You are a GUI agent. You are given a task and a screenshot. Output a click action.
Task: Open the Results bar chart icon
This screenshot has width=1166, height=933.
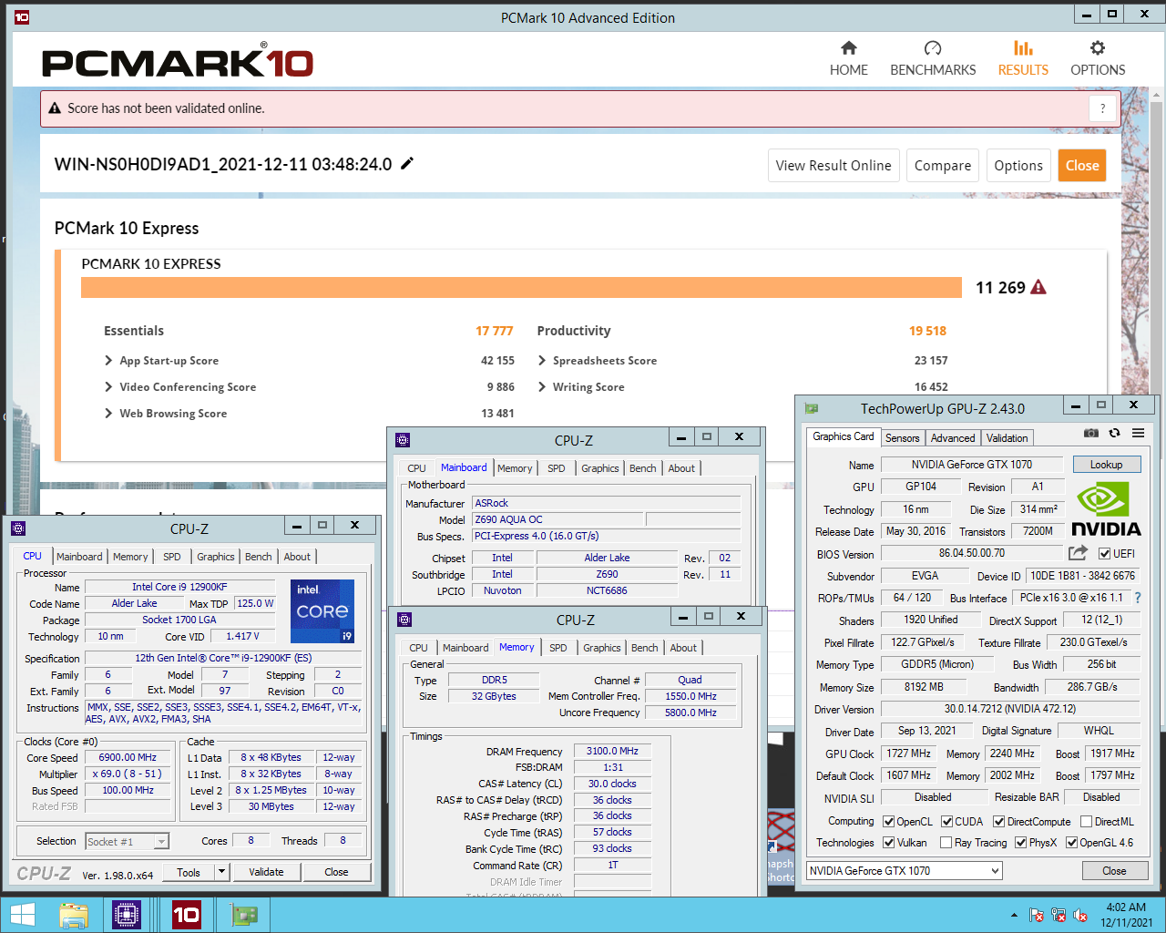[x=1023, y=47]
